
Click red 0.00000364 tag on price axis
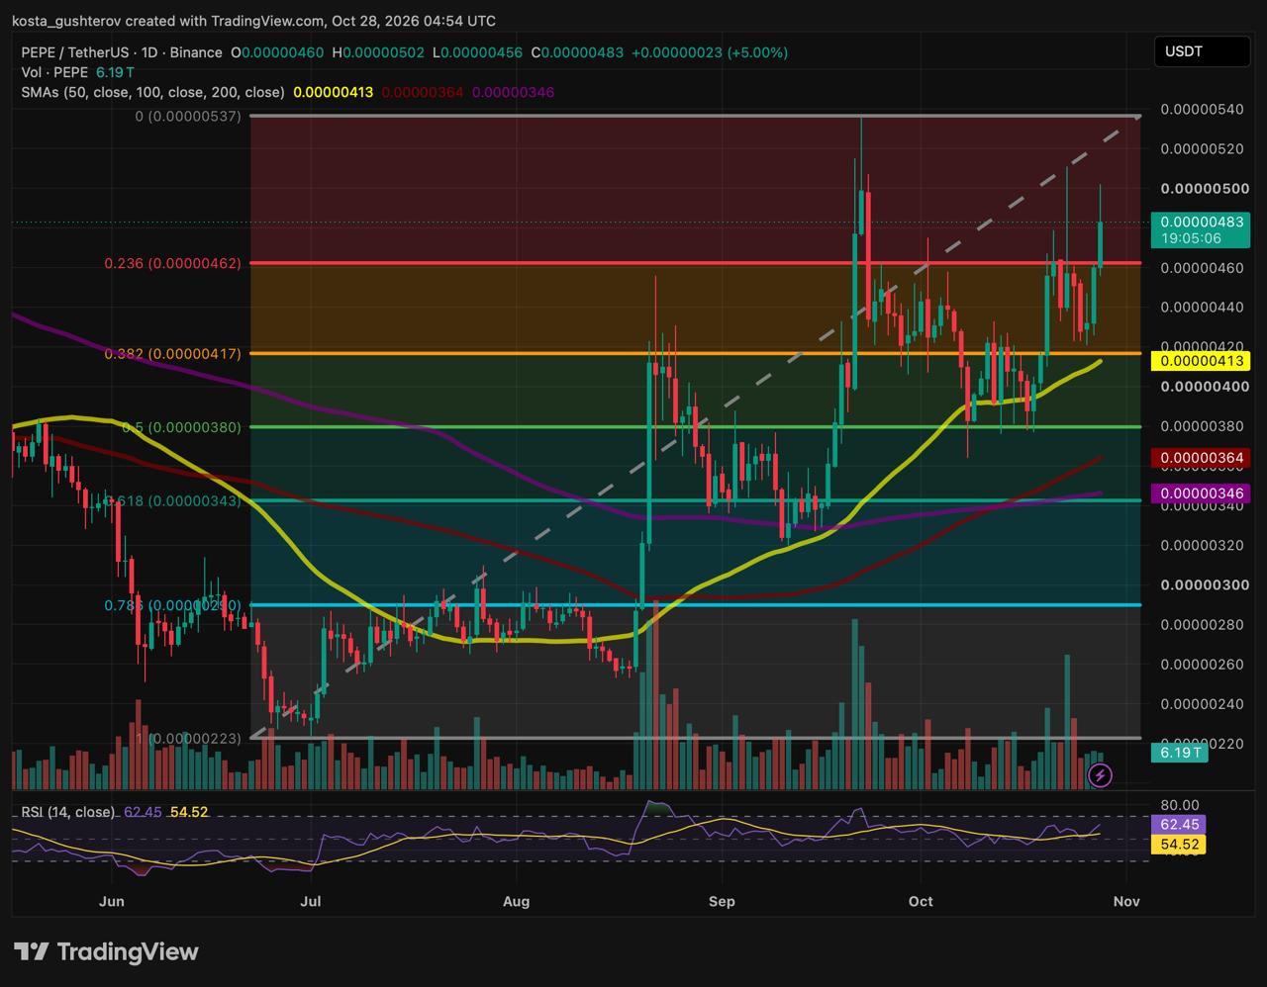pyautogui.click(x=1202, y=458)
